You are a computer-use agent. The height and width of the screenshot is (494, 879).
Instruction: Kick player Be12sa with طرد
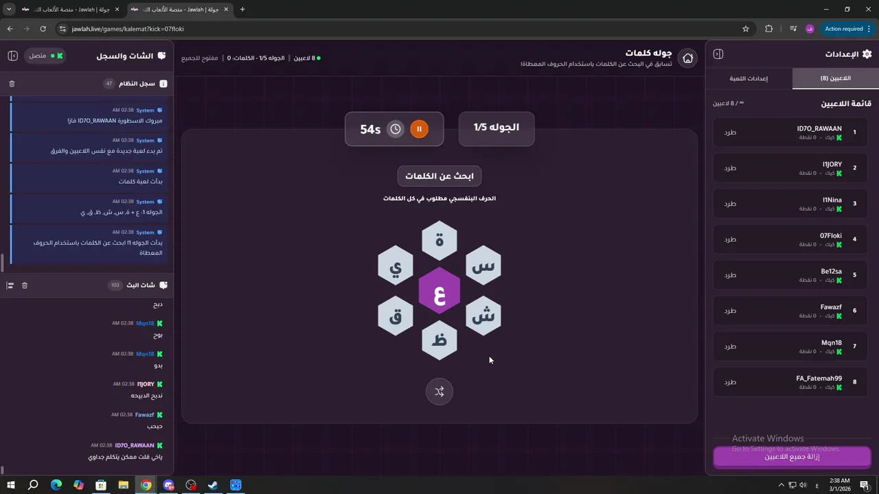pyautogui.click(x=730, y=275)
